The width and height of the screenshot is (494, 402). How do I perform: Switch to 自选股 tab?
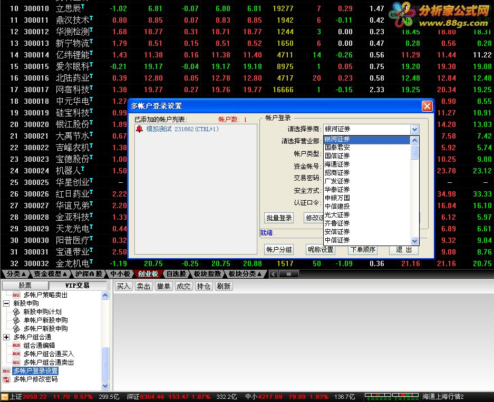click(x=177, y=274)
